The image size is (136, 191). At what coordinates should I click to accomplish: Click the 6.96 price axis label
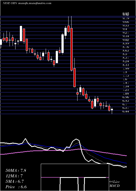tap(126, 97)
